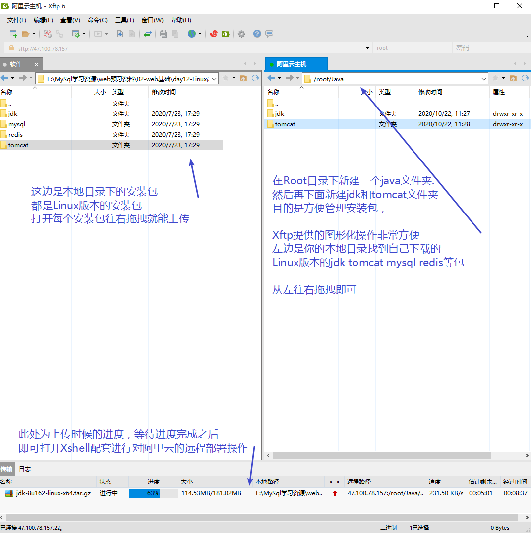The image size is (531, 533).
Task: Open the 窗口(W) menu
Action: tap(152, 20)
